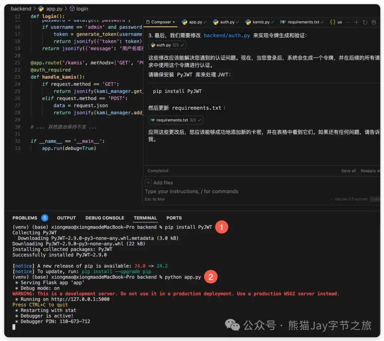Click the Composer instructions input field
This screenshot has width=384, height=341.
(x=192, y=191)
